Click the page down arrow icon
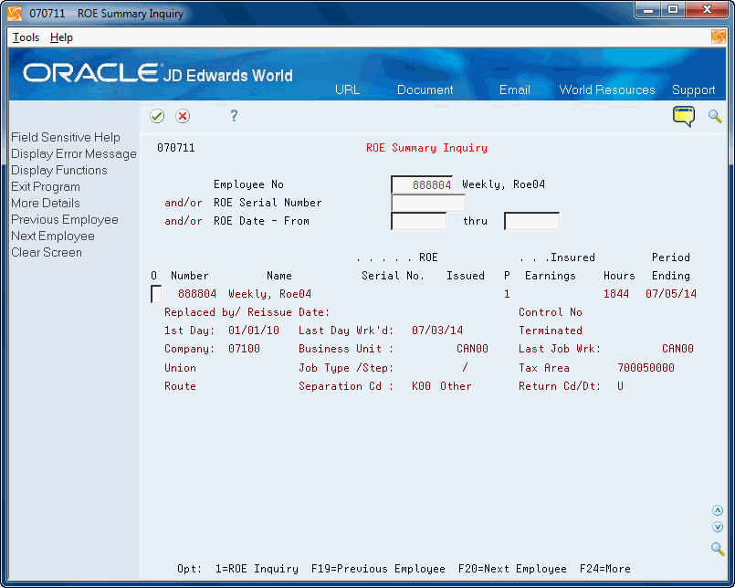 coord(717,527)
